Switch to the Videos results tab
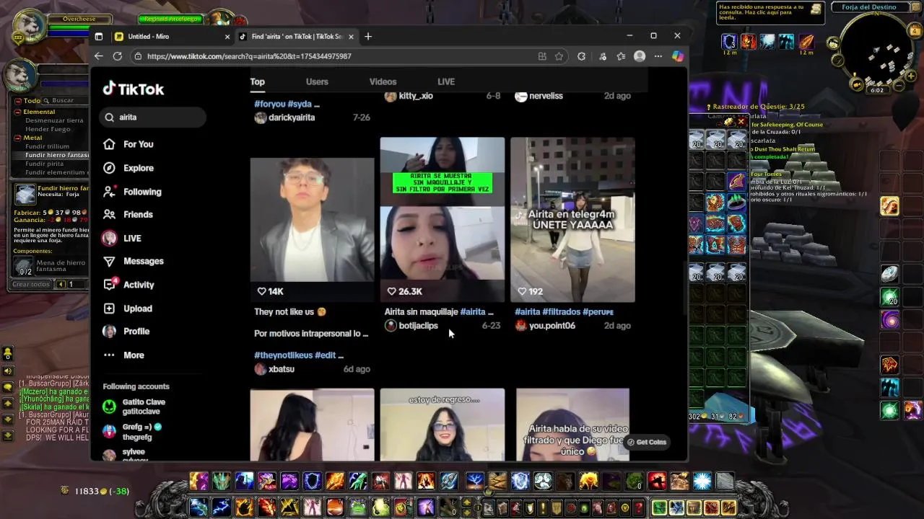Screen dimensions: 924x519 pos(383,81)
